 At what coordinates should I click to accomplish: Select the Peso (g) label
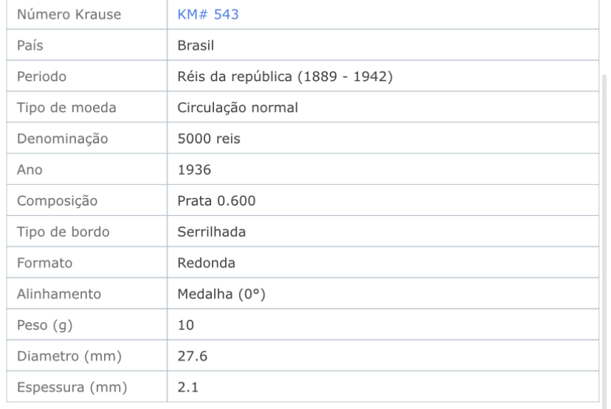tap(45, 325)
